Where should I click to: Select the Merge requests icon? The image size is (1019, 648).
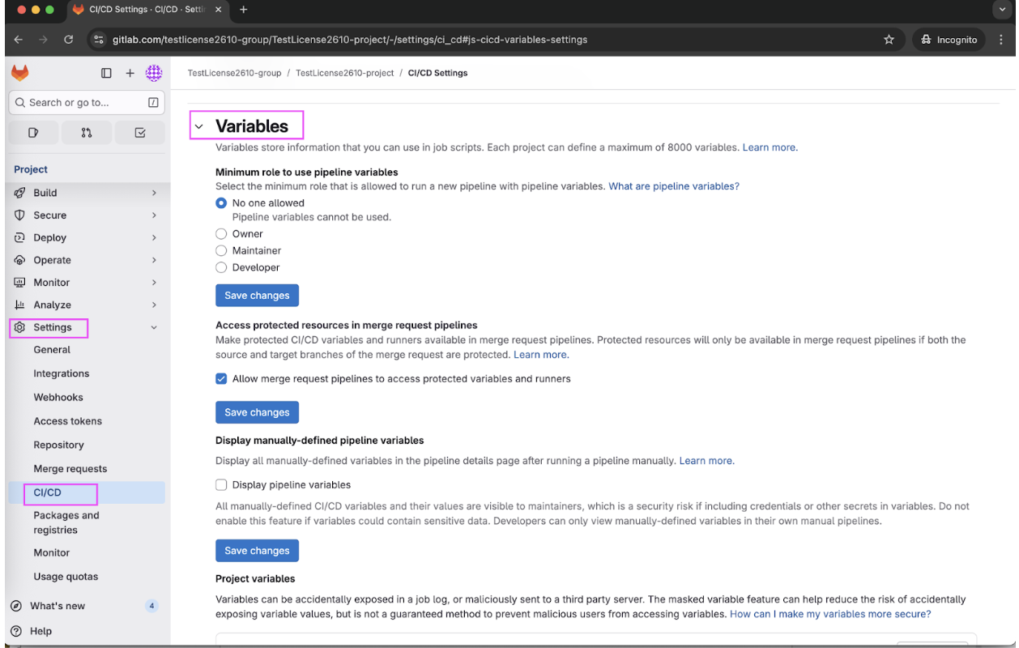coord(86,131)
